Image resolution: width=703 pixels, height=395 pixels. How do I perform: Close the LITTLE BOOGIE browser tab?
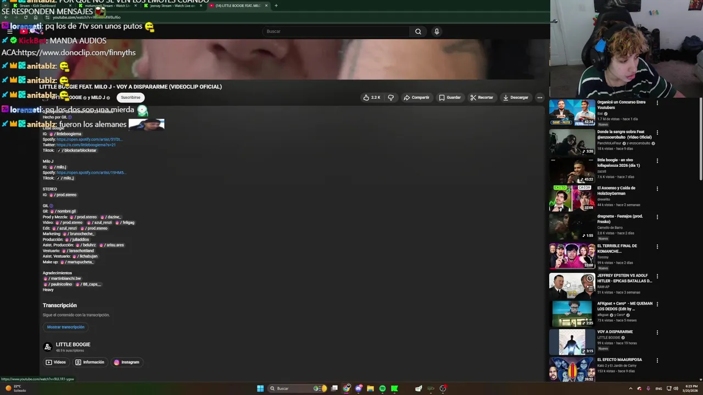click(266, 5)
